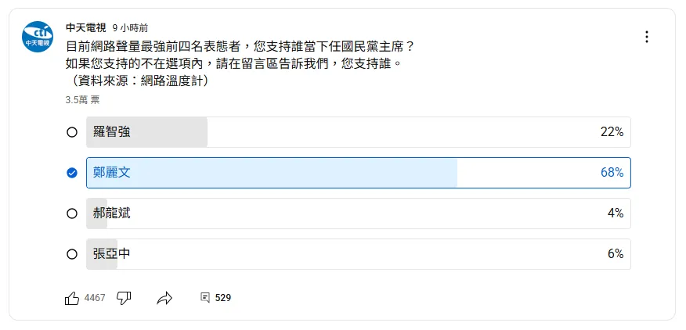Click the 張亞中 6% poll option bar

click(358, 254)
